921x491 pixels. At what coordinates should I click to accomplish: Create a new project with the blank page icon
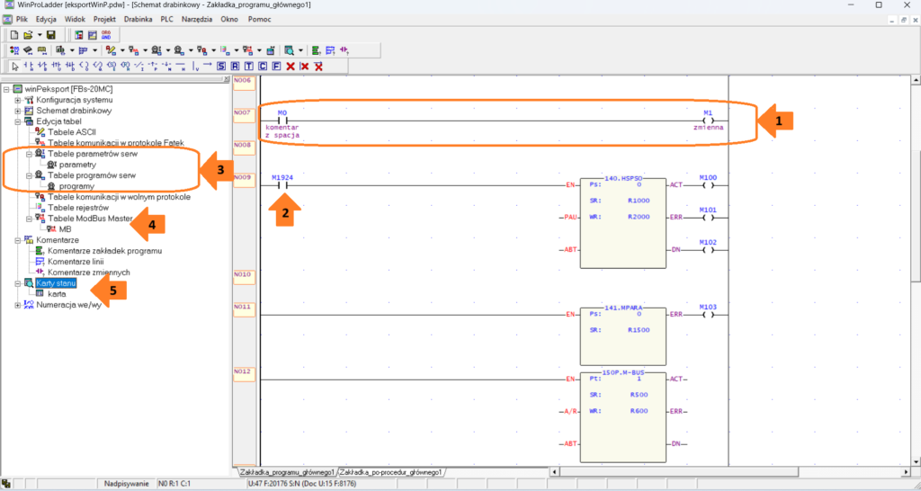point(14,35)
